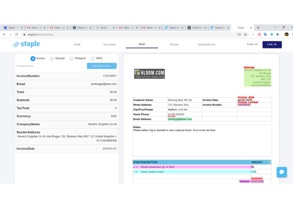Click the browser forward arrow
293x208 pixels.
10,35
